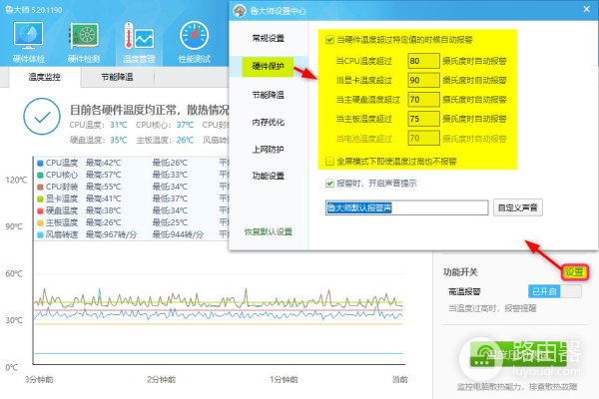
Task: Click the 最高:967转/分 fan speed value
Action: (111, 234)
